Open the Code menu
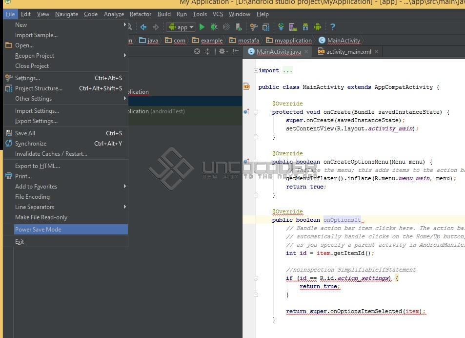465x338 pixels. (x=90, y=14)
